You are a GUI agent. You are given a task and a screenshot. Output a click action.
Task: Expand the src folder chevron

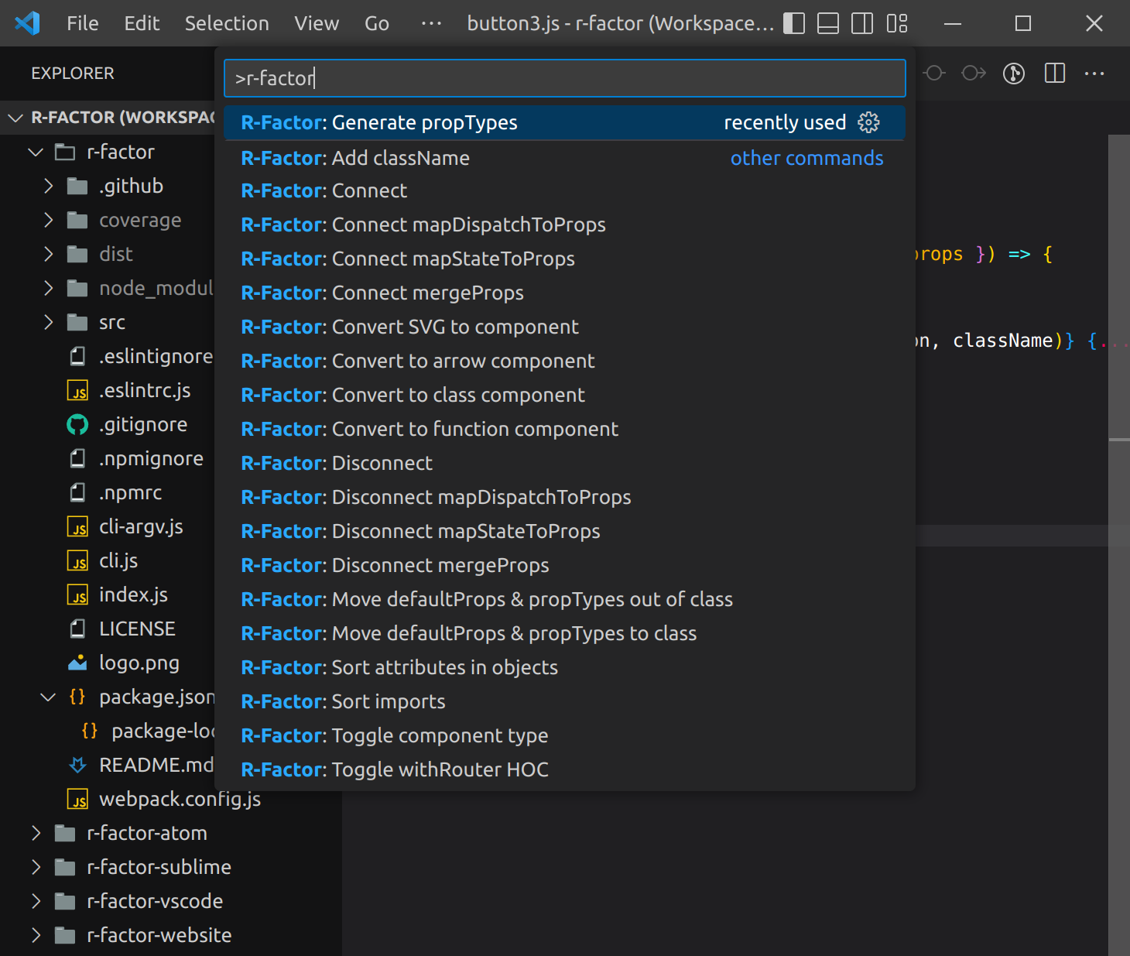[48, 322]
